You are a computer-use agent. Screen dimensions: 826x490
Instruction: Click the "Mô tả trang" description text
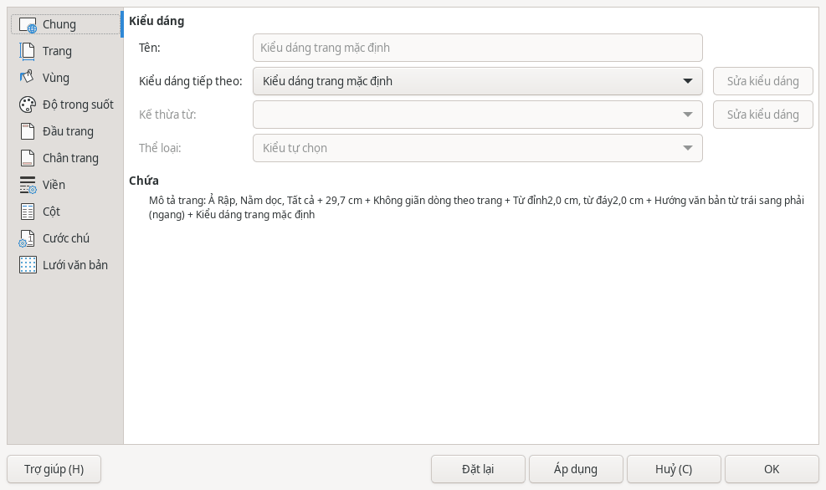point(476,207)
